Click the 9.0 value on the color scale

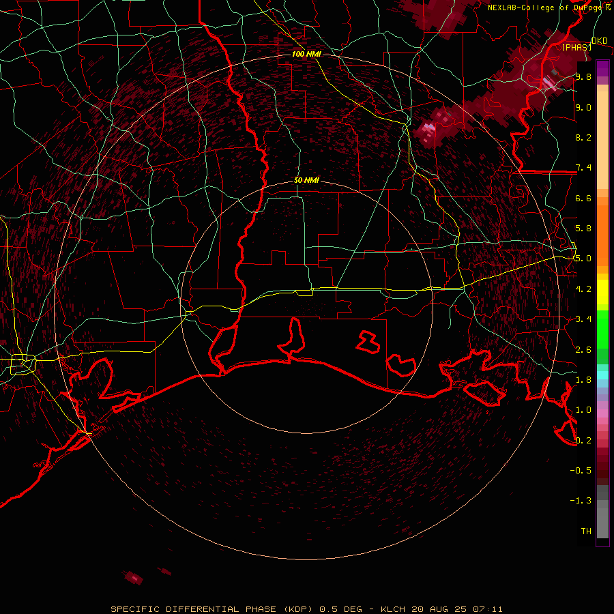click(583, 107)
